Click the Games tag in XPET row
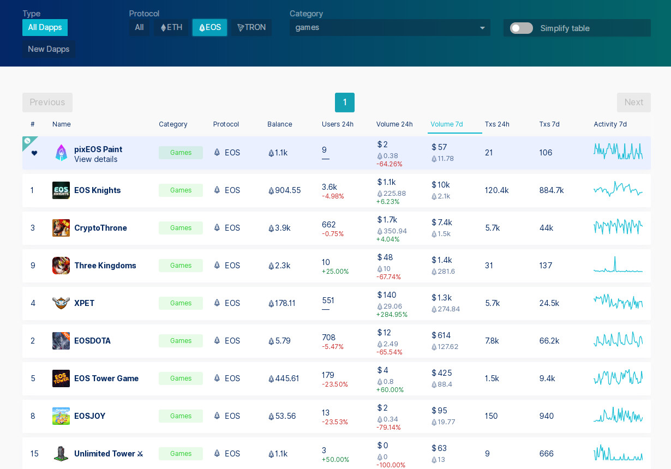The image size is (671, 469). 181,303
